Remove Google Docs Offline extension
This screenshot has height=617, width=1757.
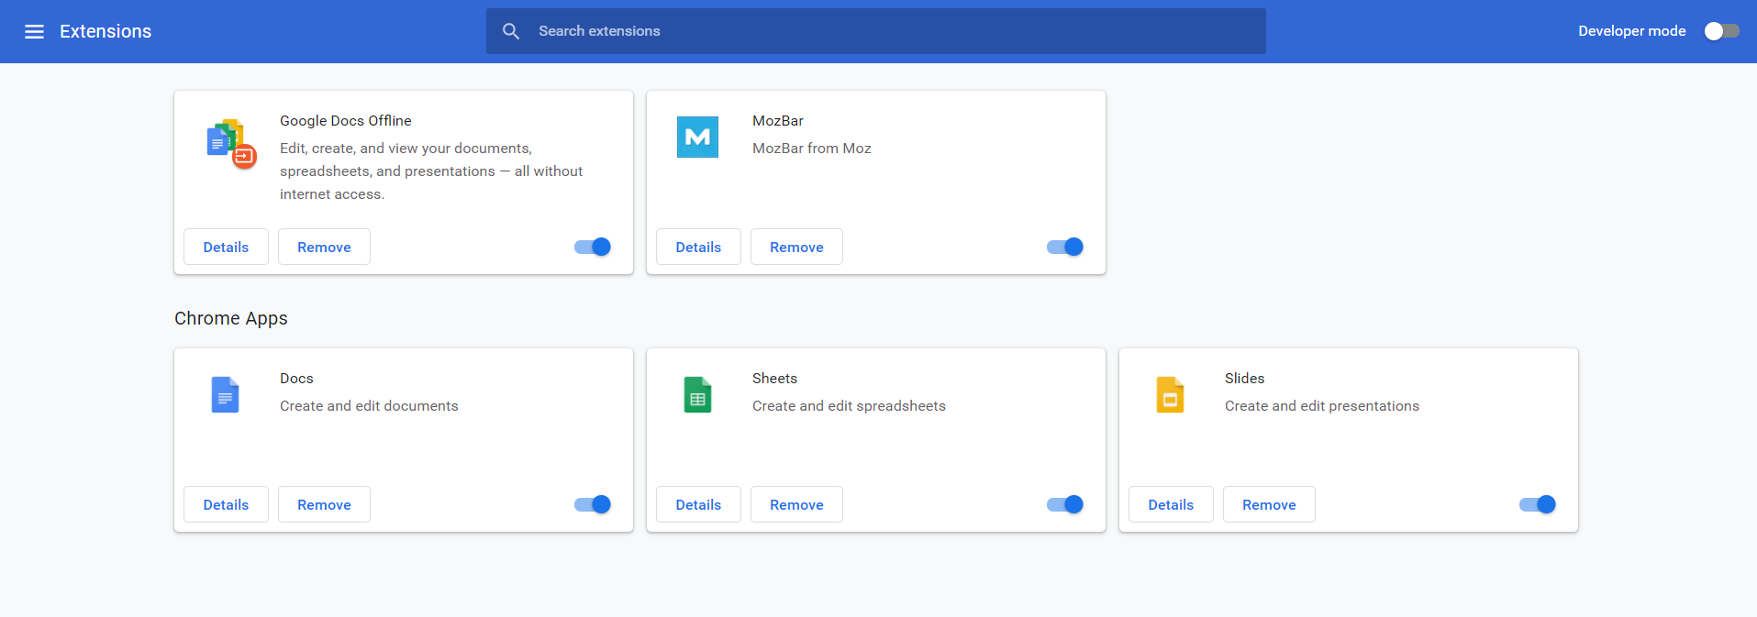[324, 247]
